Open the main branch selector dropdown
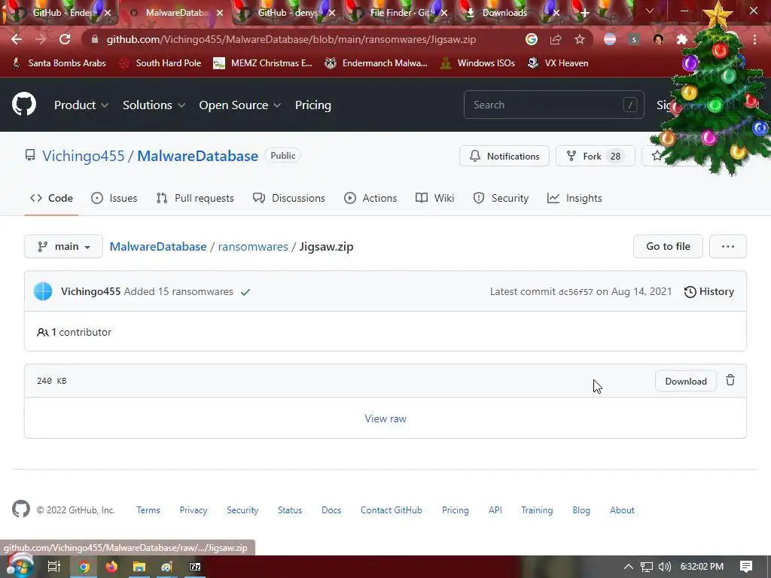 (63, 246)
